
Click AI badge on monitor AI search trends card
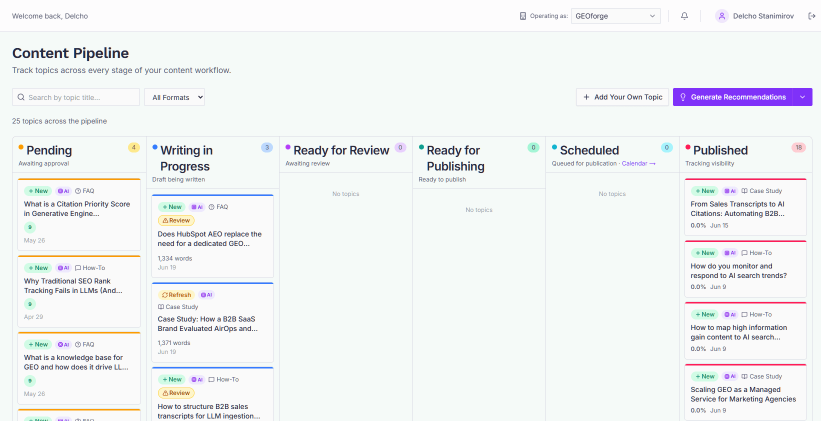pos(730,253)
